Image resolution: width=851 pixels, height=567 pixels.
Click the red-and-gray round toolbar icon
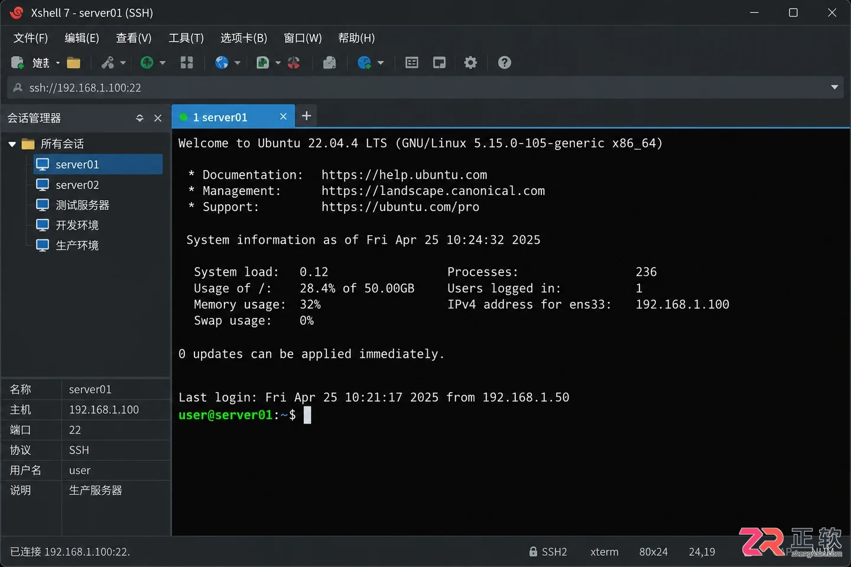pyautogui.click(x=294, y=63)
